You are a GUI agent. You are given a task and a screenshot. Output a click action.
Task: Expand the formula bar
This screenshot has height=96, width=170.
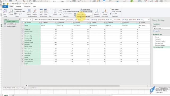[149, 20]
